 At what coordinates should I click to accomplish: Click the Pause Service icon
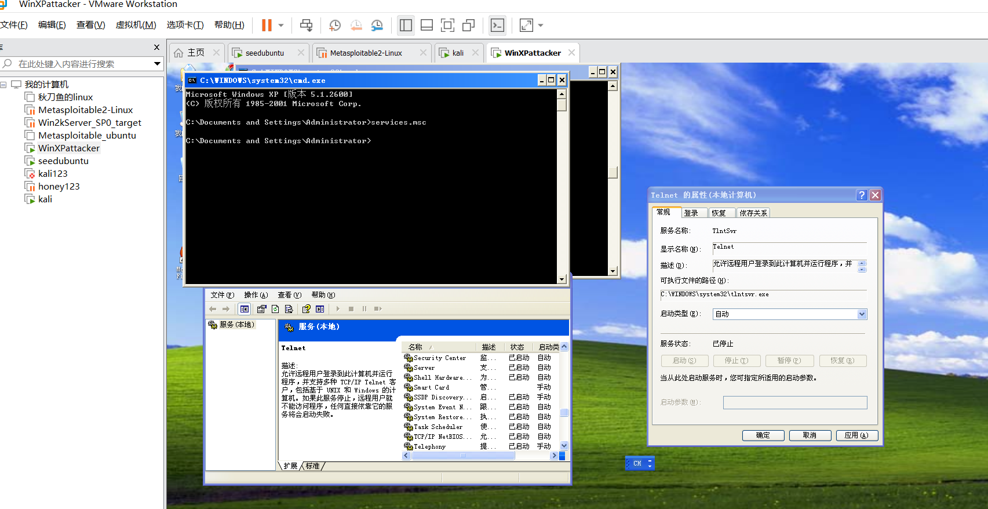click(364, 309)
